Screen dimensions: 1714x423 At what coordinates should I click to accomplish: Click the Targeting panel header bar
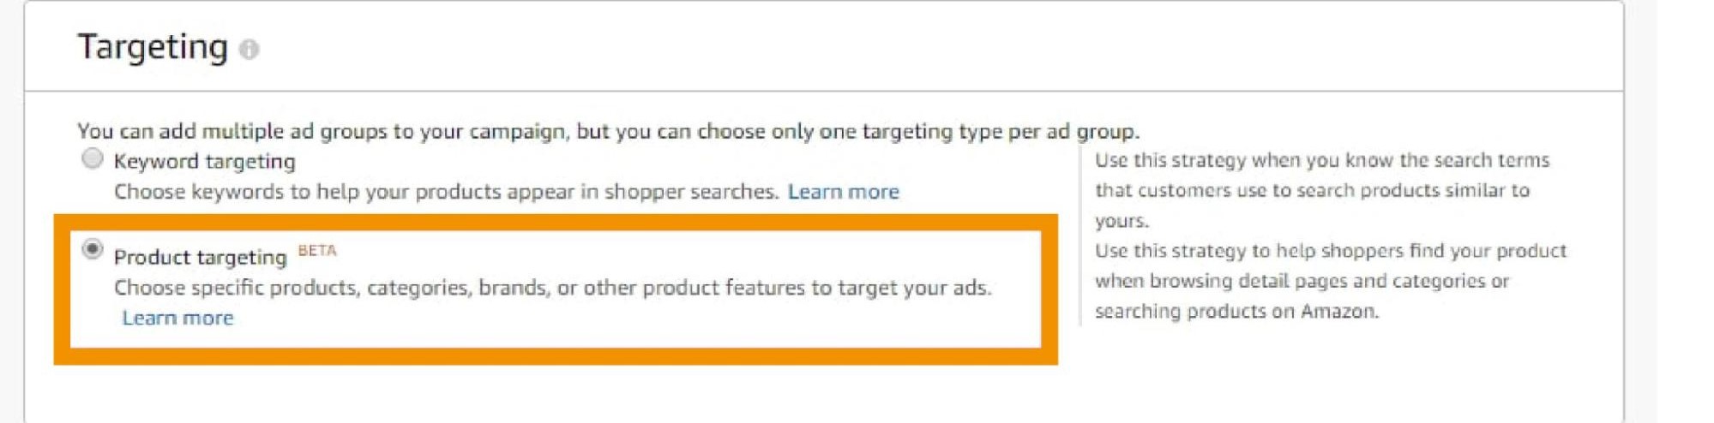click(x=824, y=47)
